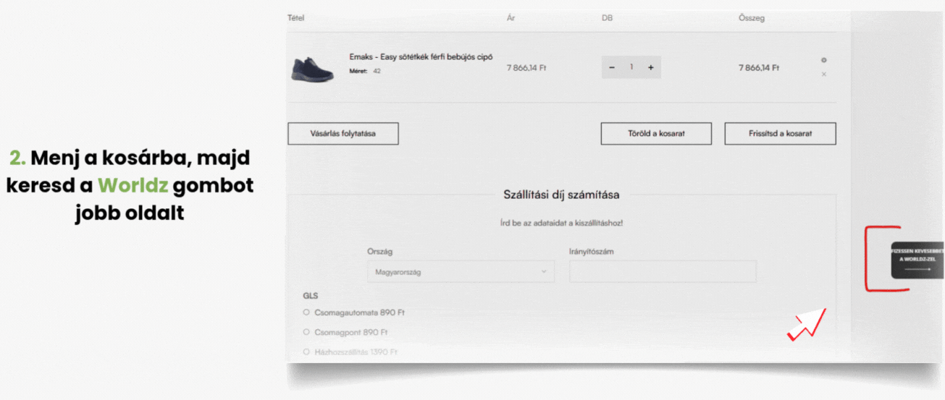Focus the Irányítószám input field
This screenshot has width=945, height=400.
click(x=663, y=272)
